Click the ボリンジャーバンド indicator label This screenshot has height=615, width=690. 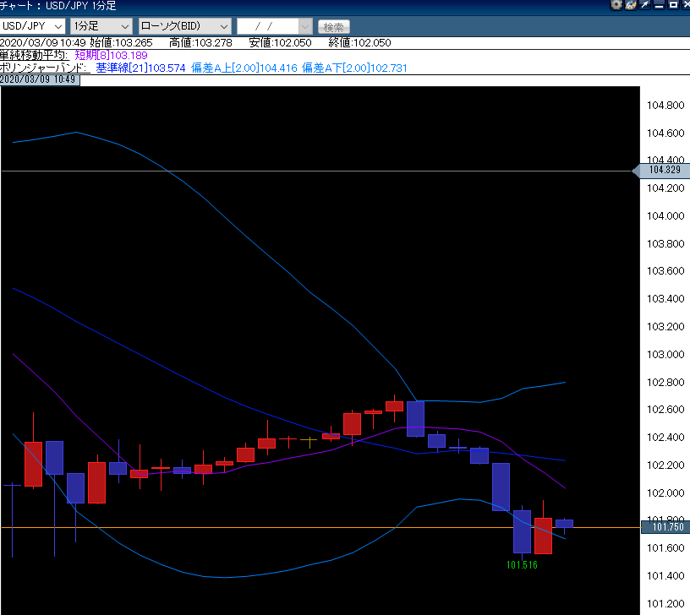pos(45,68)
